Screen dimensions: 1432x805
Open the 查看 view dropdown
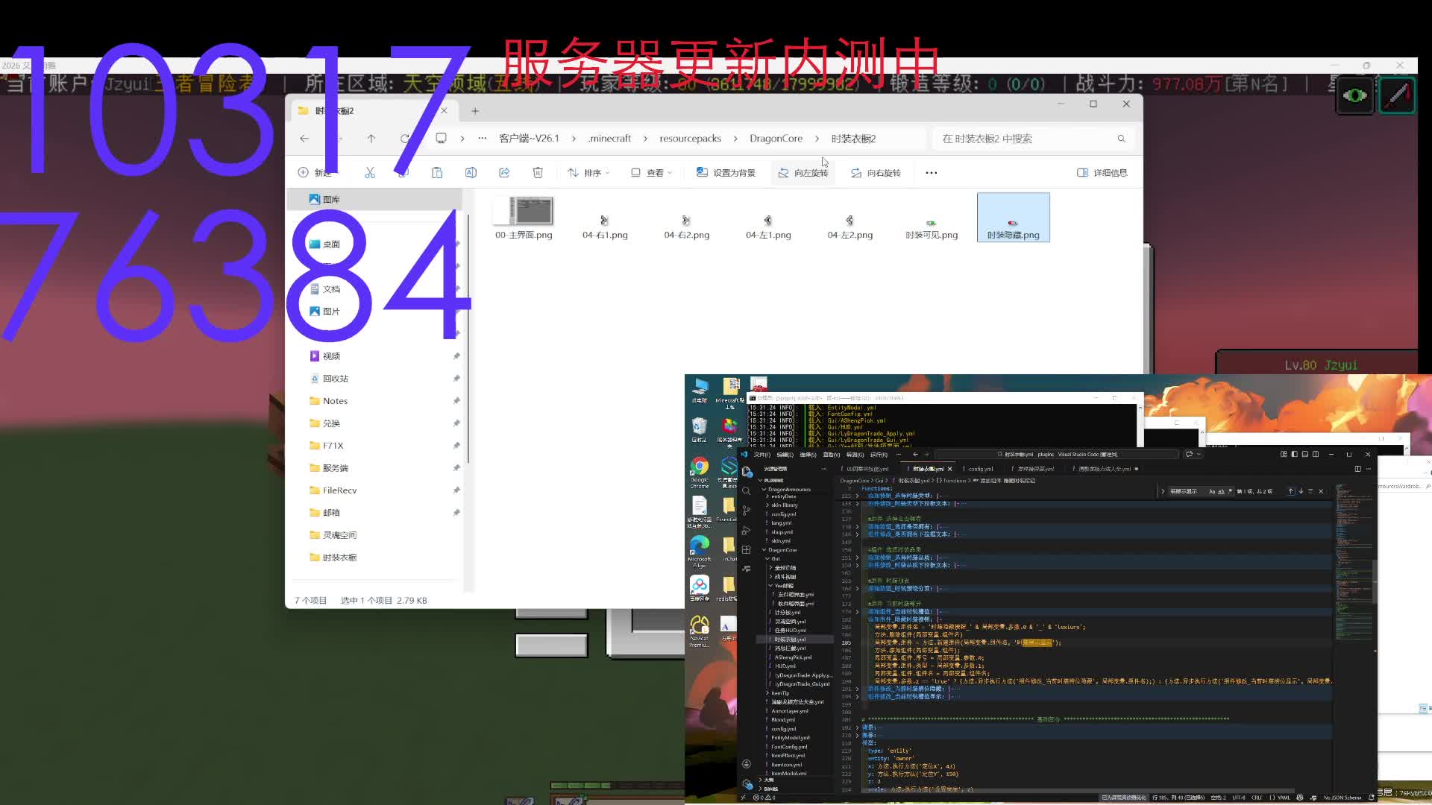tap(652, 173)
